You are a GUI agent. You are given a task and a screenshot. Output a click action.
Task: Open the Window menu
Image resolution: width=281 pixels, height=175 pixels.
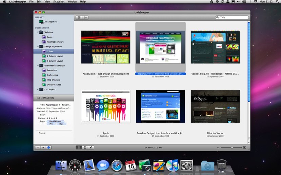[x=72, y=2]
